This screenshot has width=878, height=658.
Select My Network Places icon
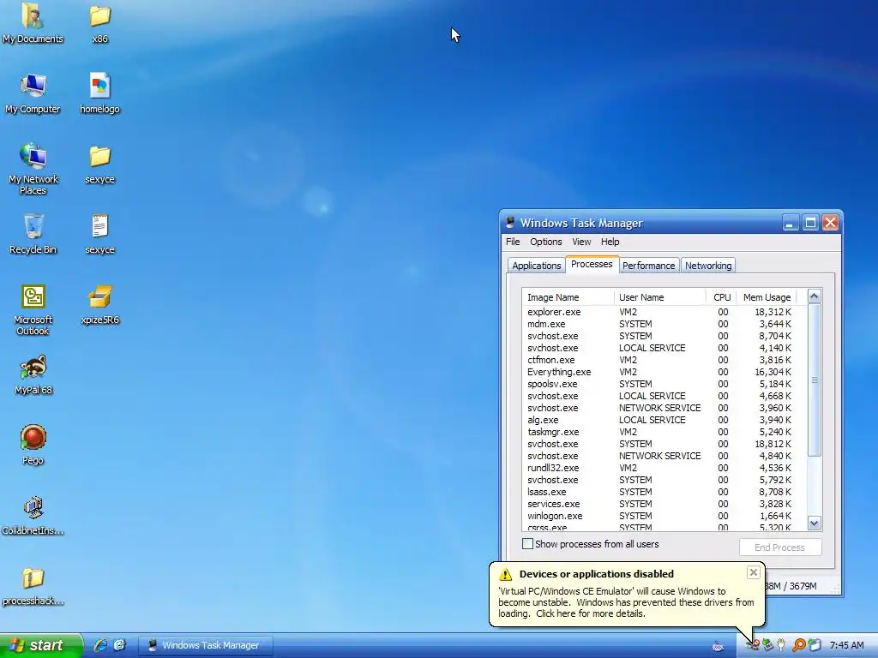coord(33,169)
